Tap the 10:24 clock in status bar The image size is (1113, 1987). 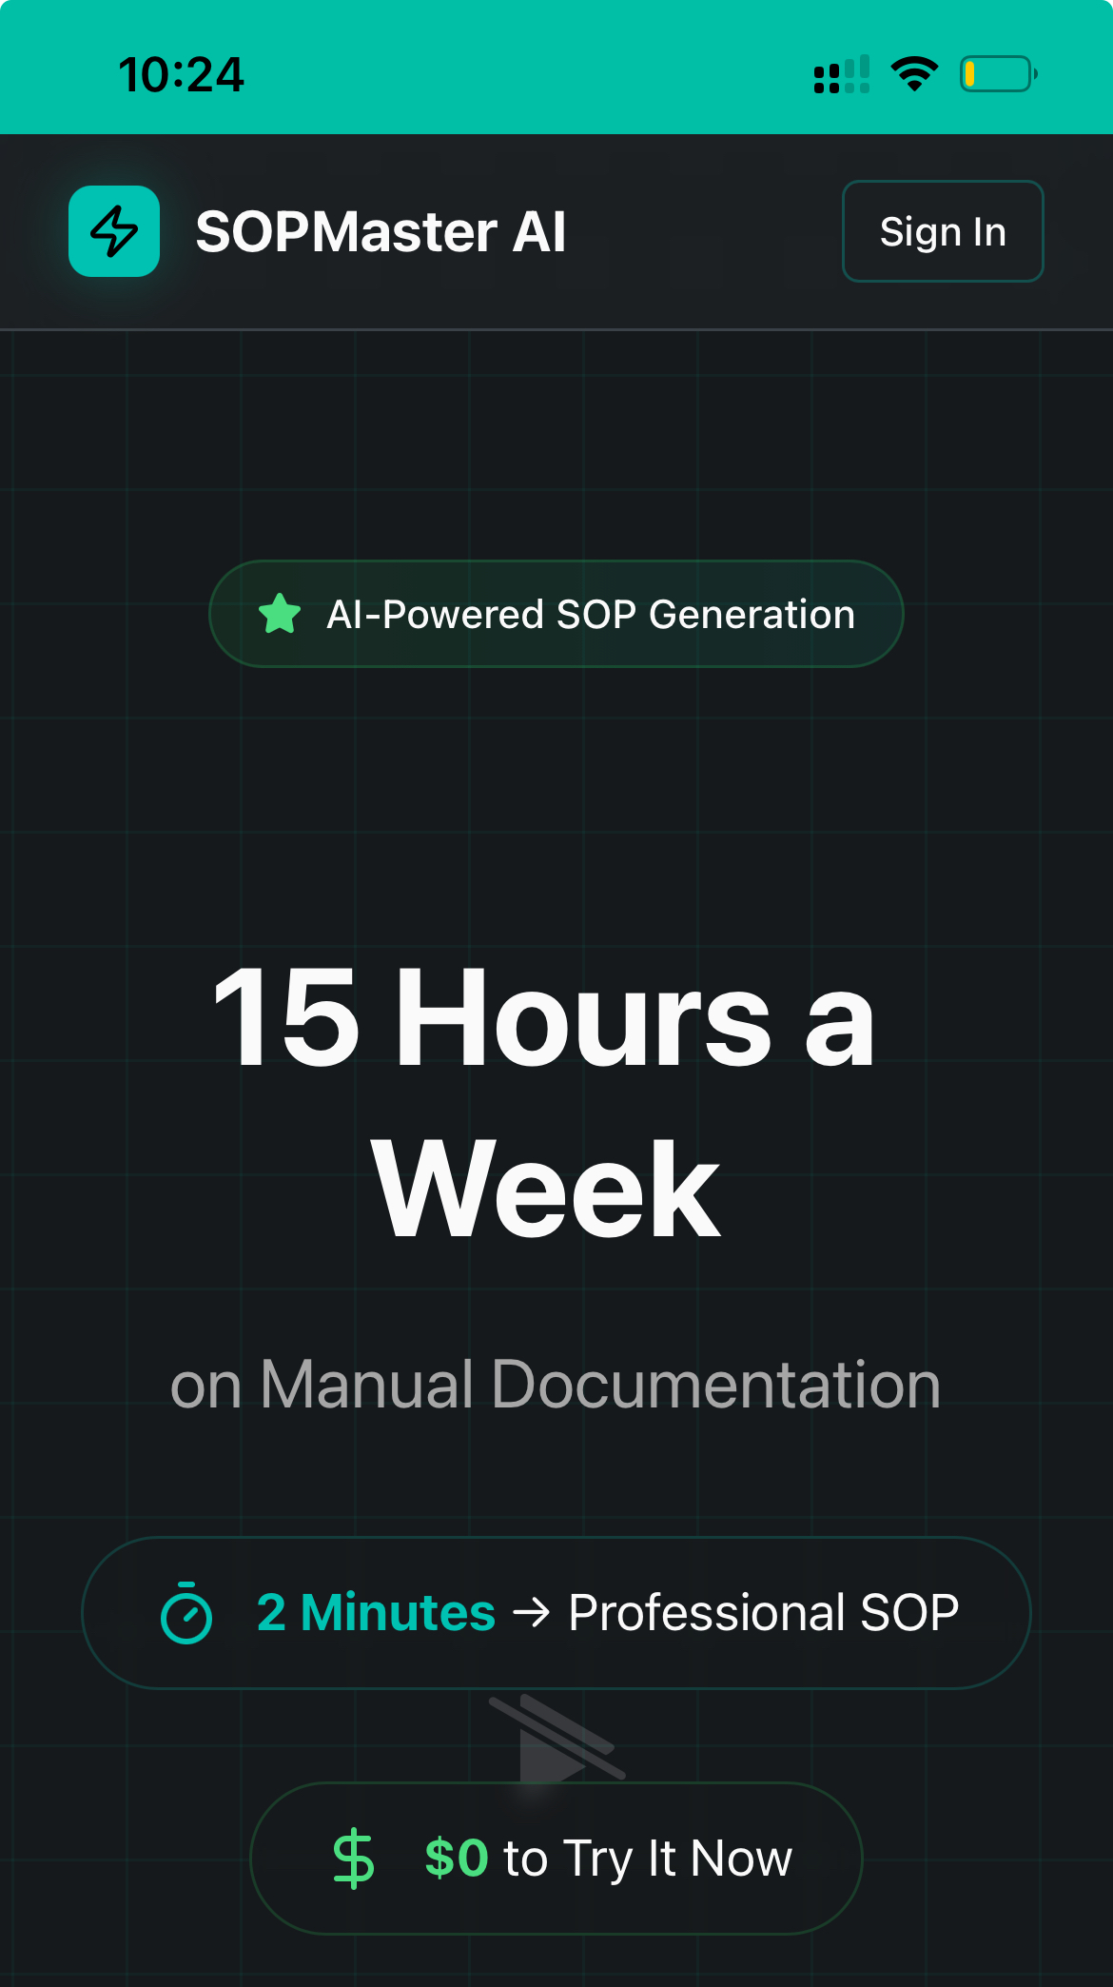(181, 74)
